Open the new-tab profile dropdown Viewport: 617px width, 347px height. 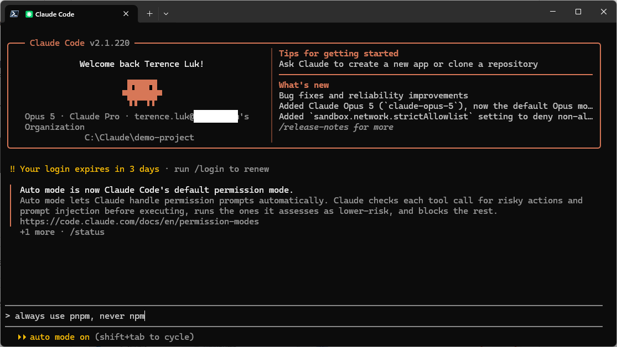tap(166, 14)
